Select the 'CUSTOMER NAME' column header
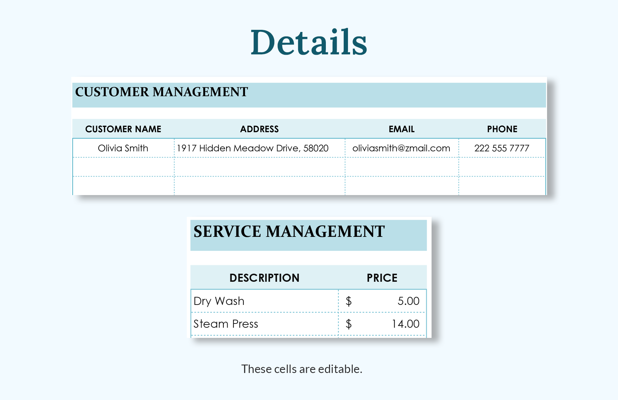 123,129
